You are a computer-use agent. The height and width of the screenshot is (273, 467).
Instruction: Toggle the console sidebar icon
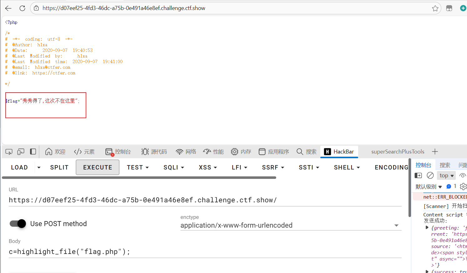418,175
